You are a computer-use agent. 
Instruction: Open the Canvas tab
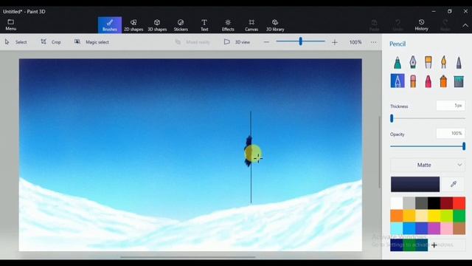click(251, 24)
